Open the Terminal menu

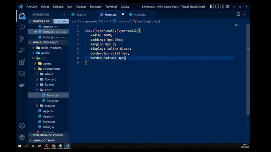coord(111,7)
